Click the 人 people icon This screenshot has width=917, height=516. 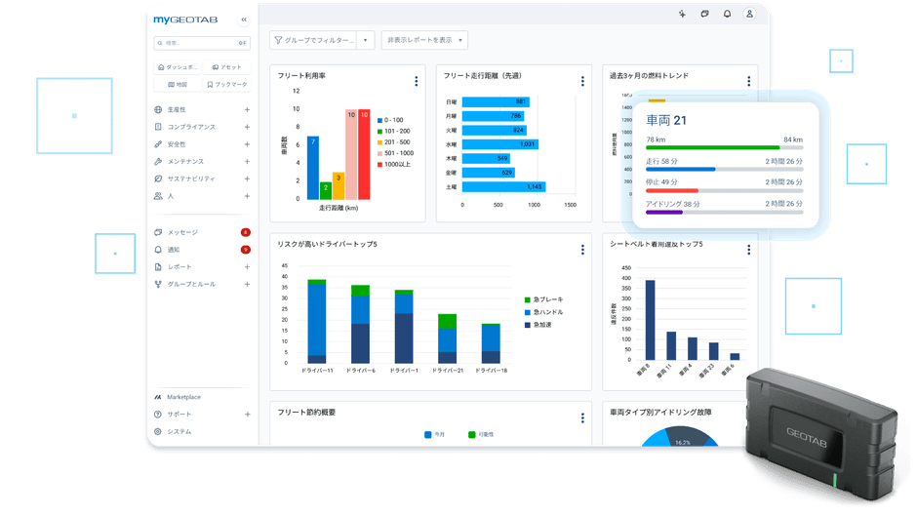pos(158,196)
